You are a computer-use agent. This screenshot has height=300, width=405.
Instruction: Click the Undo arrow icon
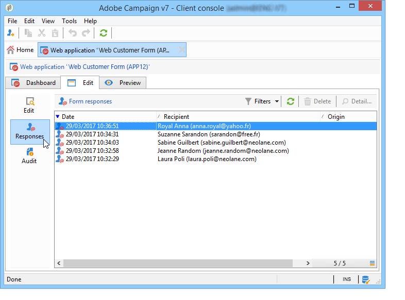[73, 33]
